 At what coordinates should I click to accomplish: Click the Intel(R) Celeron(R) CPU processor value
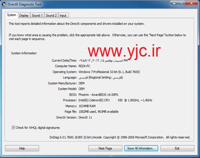[x=115, y=100]
